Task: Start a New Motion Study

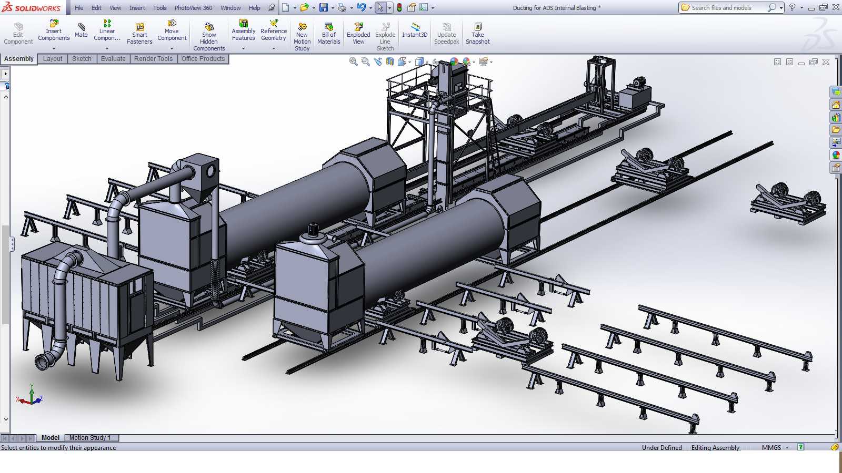Action: (302, 36)
